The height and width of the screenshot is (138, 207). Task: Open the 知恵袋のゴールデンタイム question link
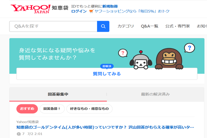tap(105, 127)
